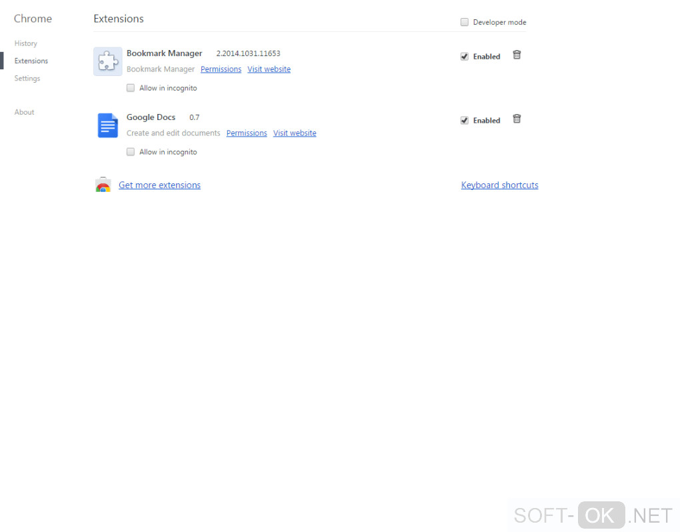Click the Chrome Web Store bag icon

pos(103,185)
